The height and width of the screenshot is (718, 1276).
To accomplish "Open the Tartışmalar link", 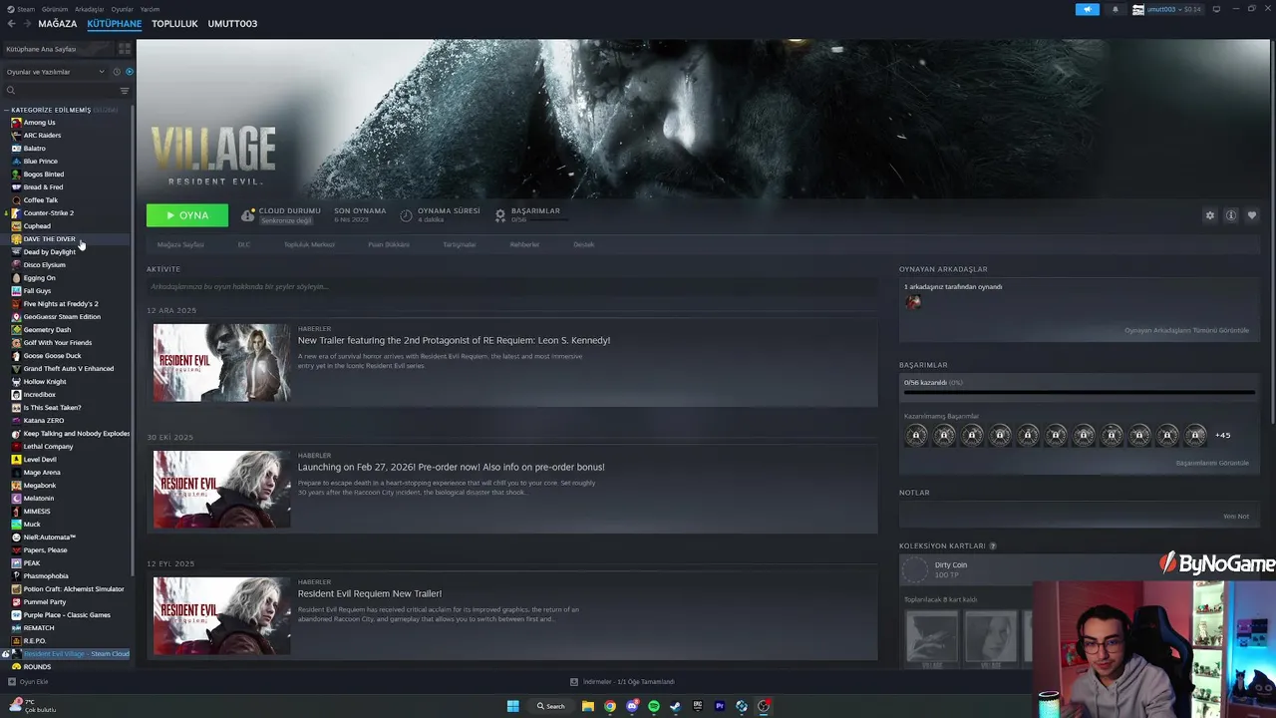I will [x=460, y=244].
